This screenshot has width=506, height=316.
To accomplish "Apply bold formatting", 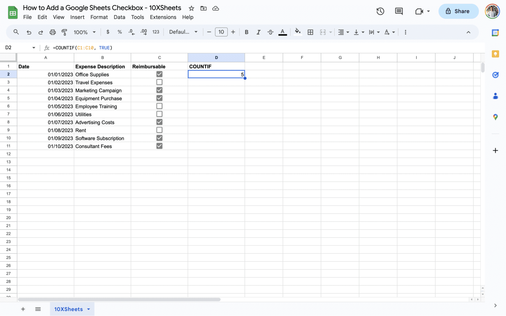I will coord(246,32).
